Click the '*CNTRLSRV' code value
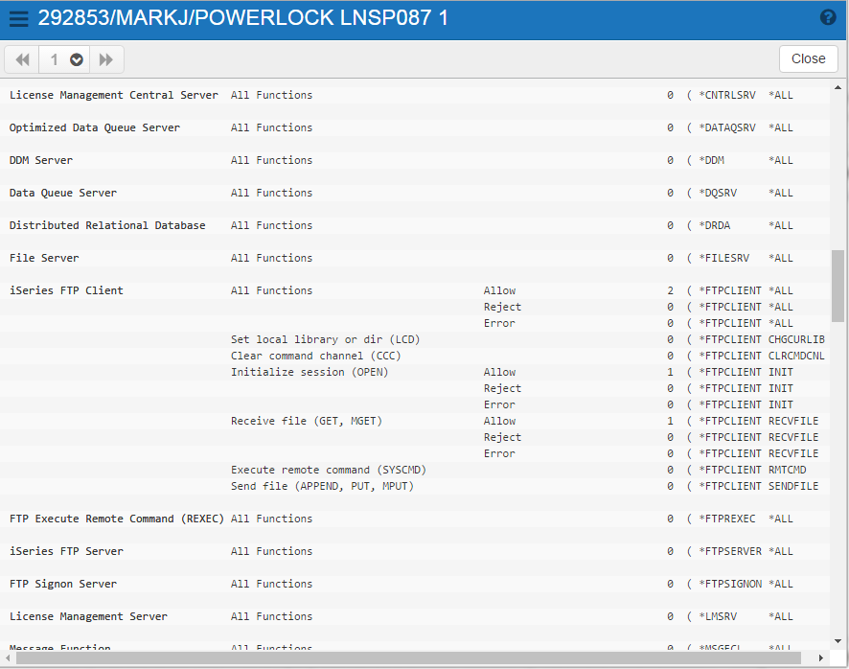 pyautogui.click(x=727, y=95)
